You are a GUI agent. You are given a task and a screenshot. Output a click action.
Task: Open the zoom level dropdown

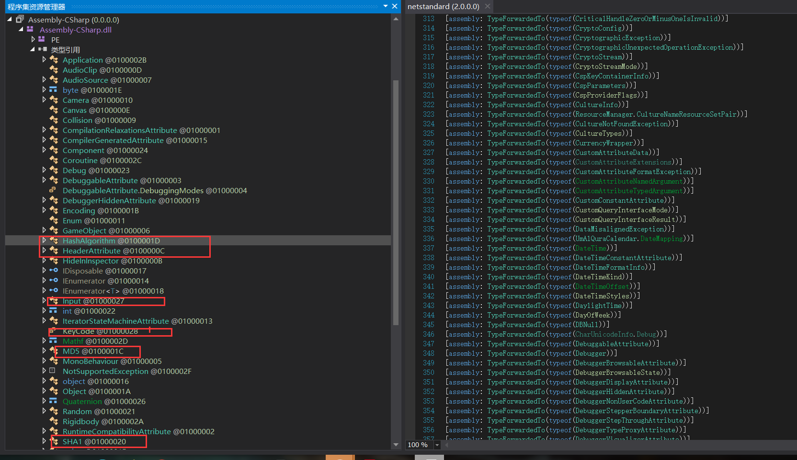pos(437,445)
